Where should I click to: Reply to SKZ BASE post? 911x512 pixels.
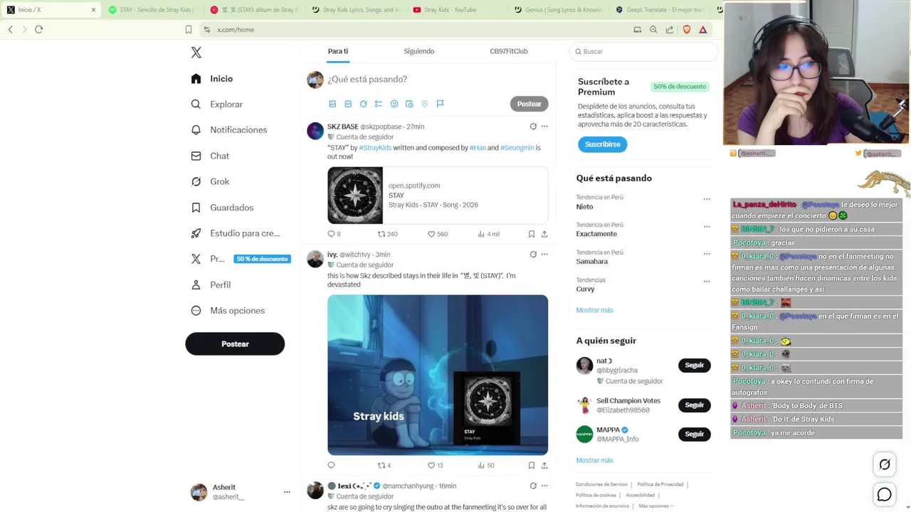[x=334, y=234]
